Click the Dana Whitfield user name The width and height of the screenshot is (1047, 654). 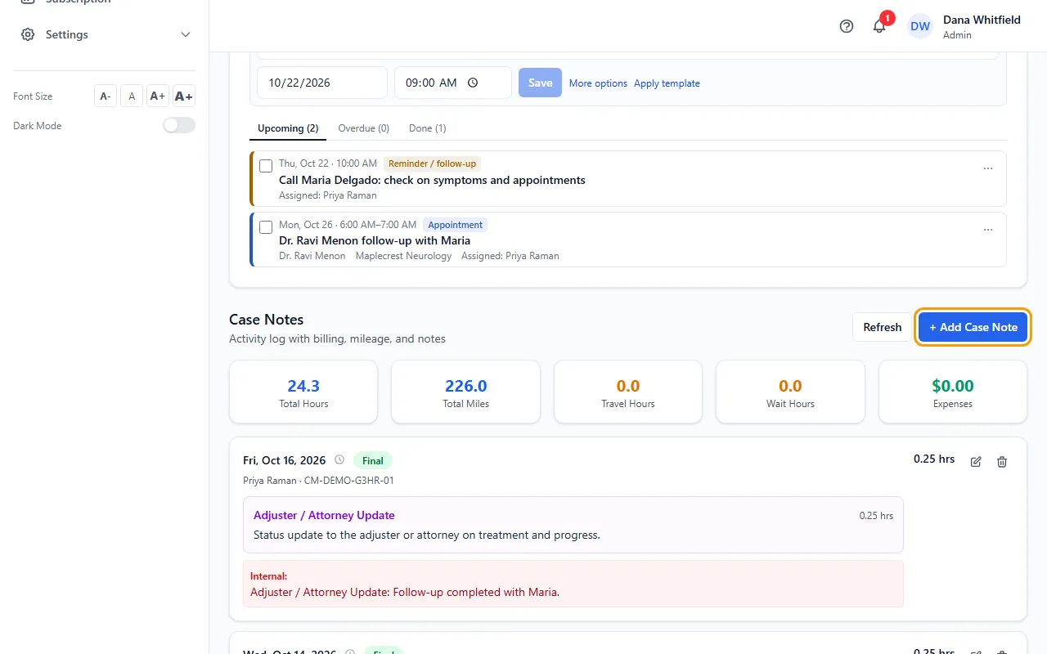pyautogui.click(x=982, y=20)
